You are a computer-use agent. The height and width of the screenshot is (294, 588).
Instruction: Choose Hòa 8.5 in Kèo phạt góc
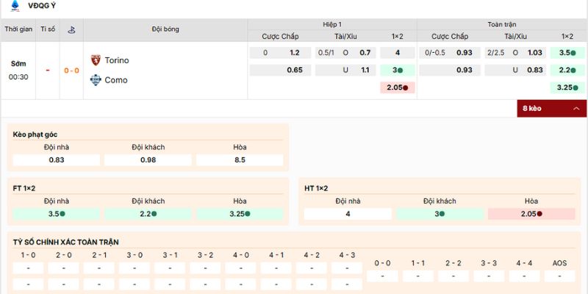point(240,160)
